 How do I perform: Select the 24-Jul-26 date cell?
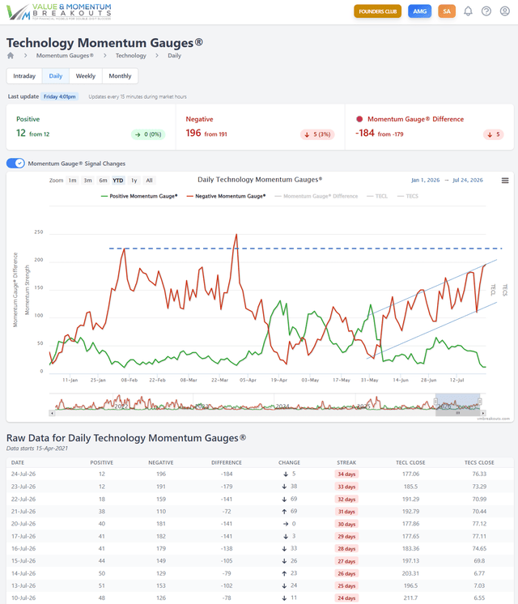[23, 474]
